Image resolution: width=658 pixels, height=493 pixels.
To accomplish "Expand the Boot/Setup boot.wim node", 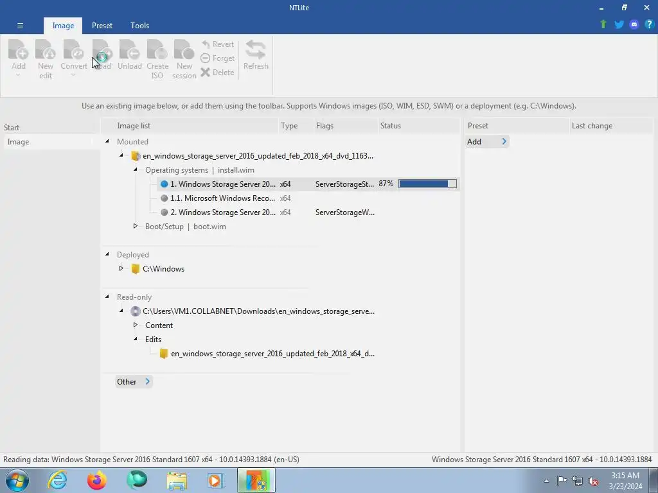I will click(136, 226).
